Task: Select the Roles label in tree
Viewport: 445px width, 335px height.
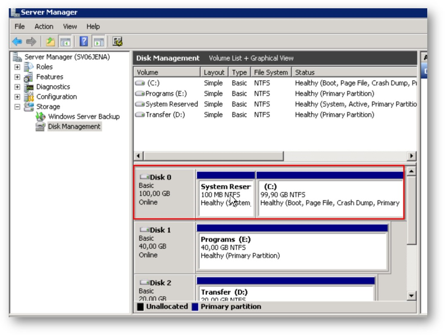Action: point(44,67)
